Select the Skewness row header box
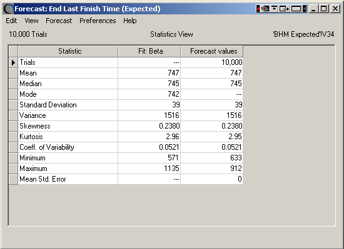The width and height of the screenshot is (344, 249). click(x=13, y=126)
